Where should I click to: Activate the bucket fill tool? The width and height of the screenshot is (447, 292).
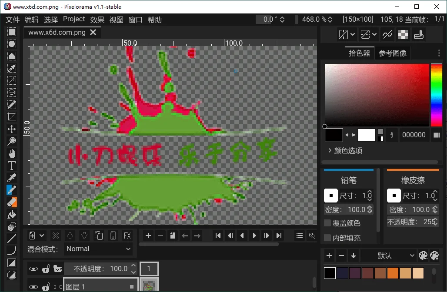(x=12, y=214)
